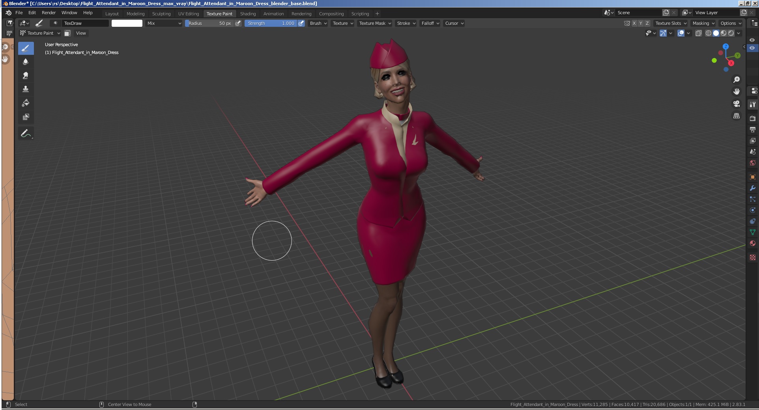Open the Mix blend mode dropdown

(x=164, y=23)
